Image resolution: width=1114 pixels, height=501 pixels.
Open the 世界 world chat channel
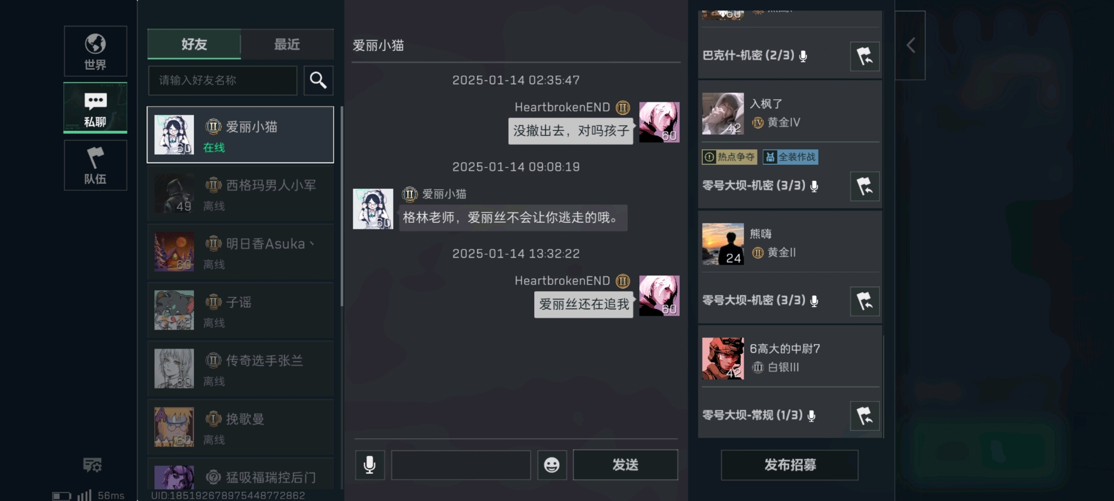[x=95, y=51]
